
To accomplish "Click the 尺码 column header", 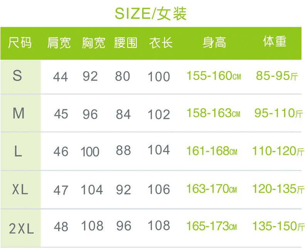I will pyautogui.click(x=20, y=42).
